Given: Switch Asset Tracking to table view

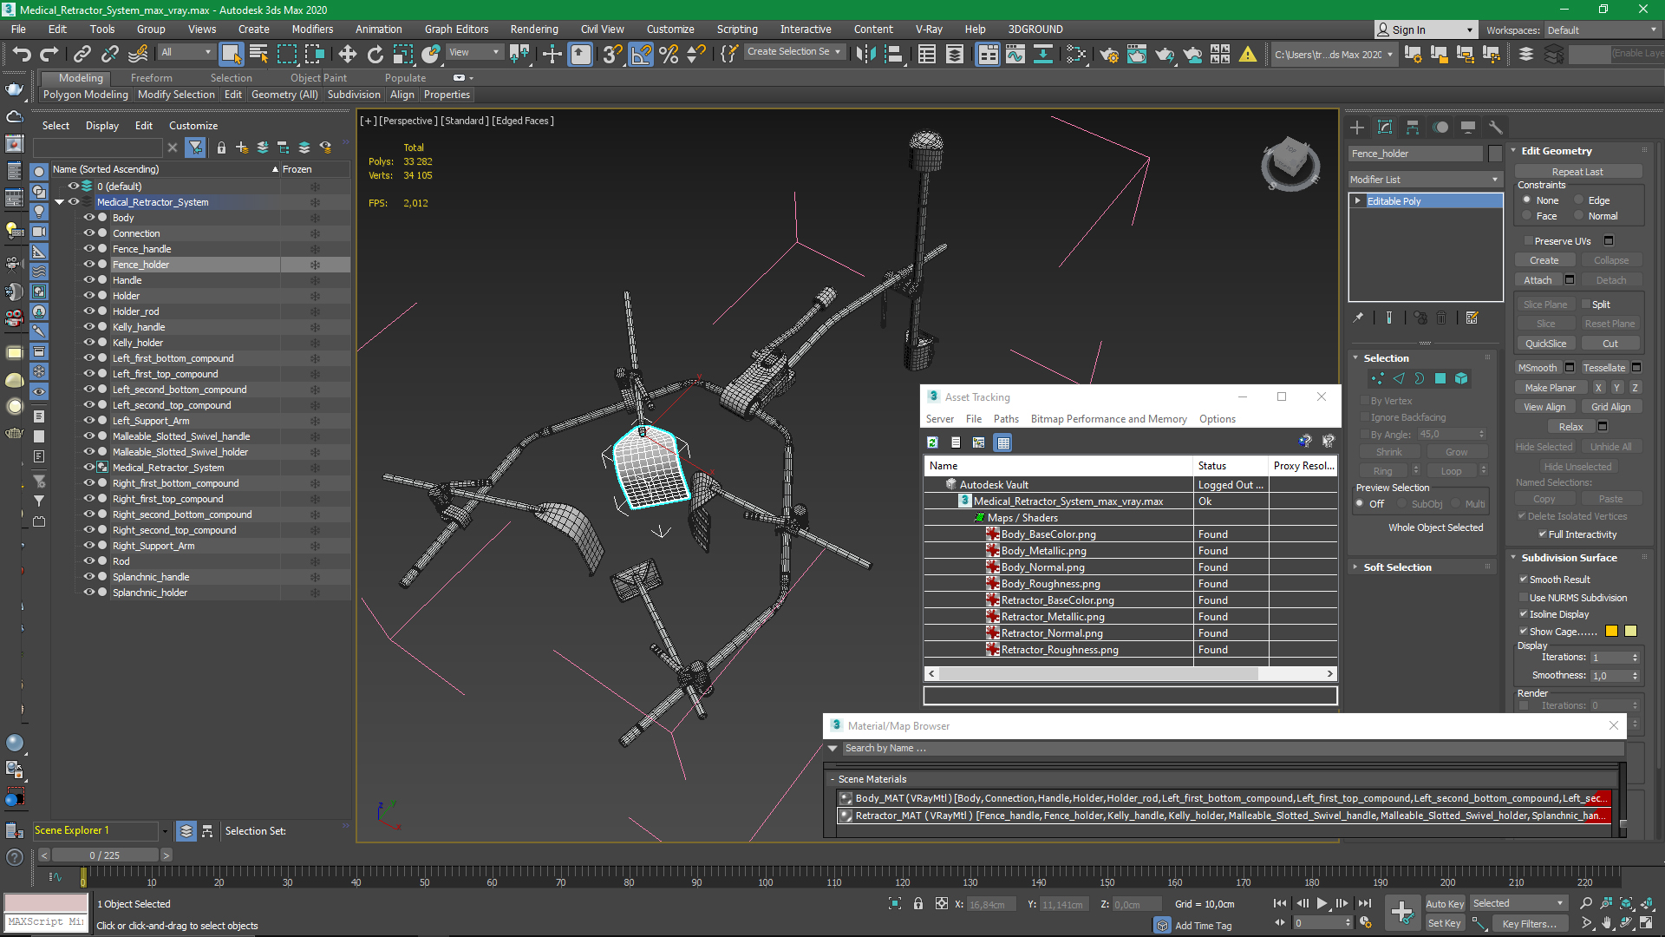Looking at the screenshot, I should click(x=1003, y=442).
